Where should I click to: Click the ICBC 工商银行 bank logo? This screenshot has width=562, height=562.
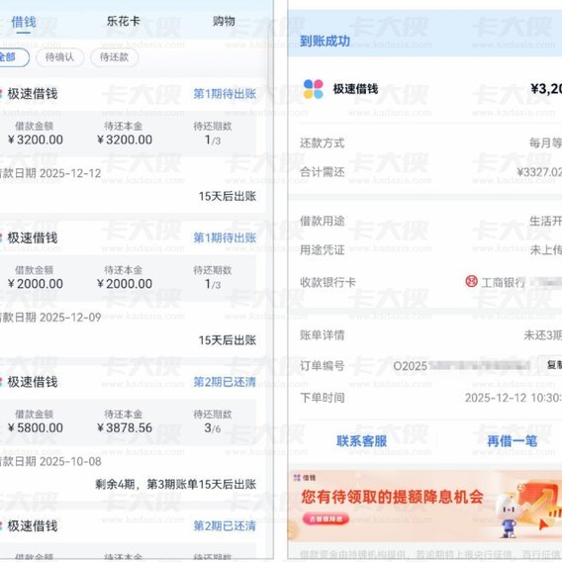(x=471, y=281)
